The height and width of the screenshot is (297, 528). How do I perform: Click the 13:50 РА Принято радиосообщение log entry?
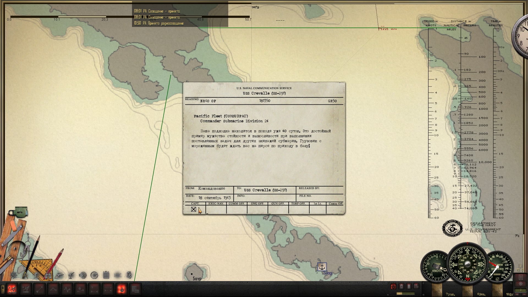click(x=159, y=23)
